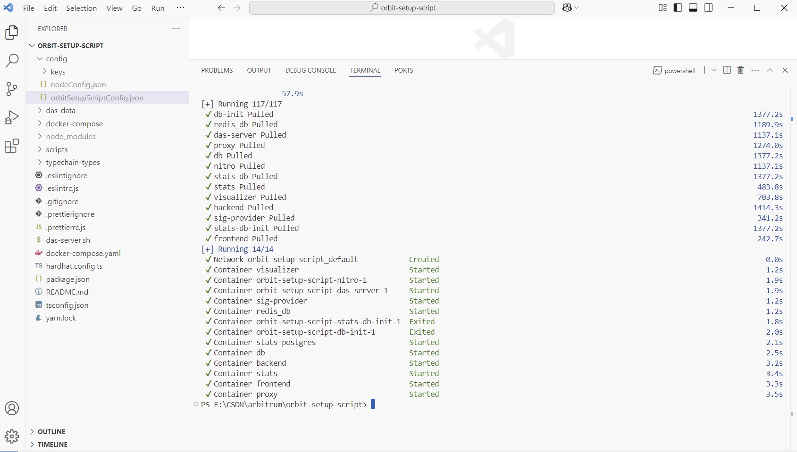Viewport: 797px width, 452px height.
Task: Collapse the ORBIT-SETUP-SCRIPT root folder
Action: pos(108,46)
